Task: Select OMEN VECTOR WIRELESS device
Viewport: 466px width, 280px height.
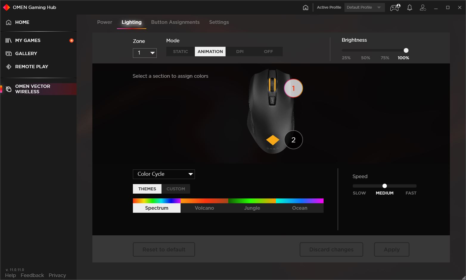Action: pos(38,89)
